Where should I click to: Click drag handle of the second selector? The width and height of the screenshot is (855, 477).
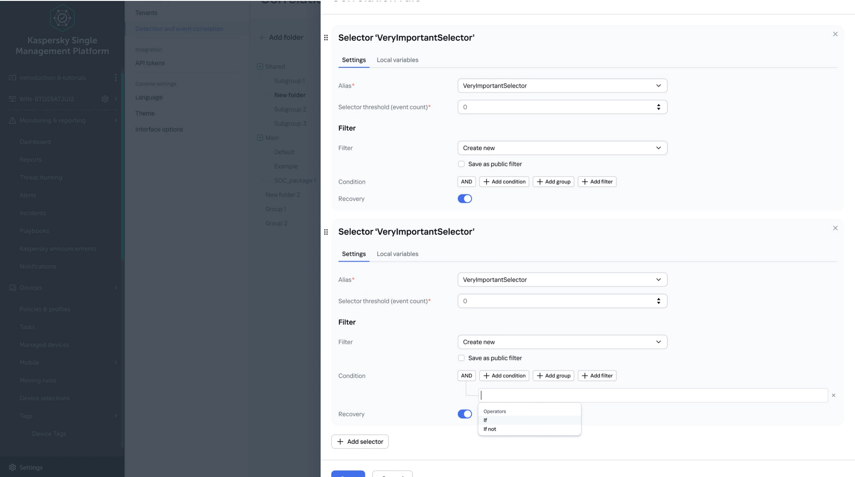[326, 232]
